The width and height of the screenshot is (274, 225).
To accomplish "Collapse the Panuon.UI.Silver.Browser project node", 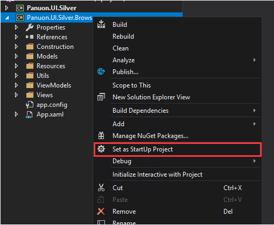I will coord(7,18).
